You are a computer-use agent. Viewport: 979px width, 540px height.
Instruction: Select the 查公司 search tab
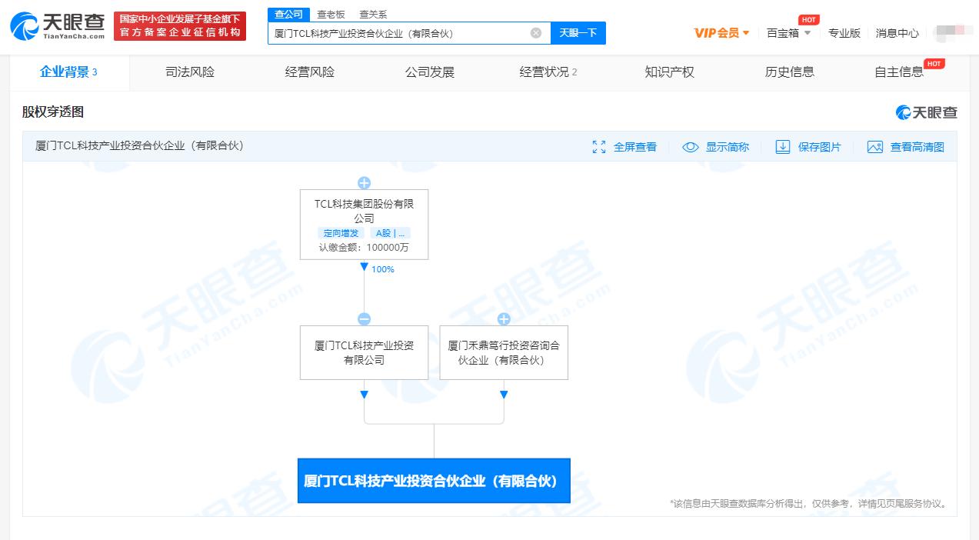tap(288, 15)
